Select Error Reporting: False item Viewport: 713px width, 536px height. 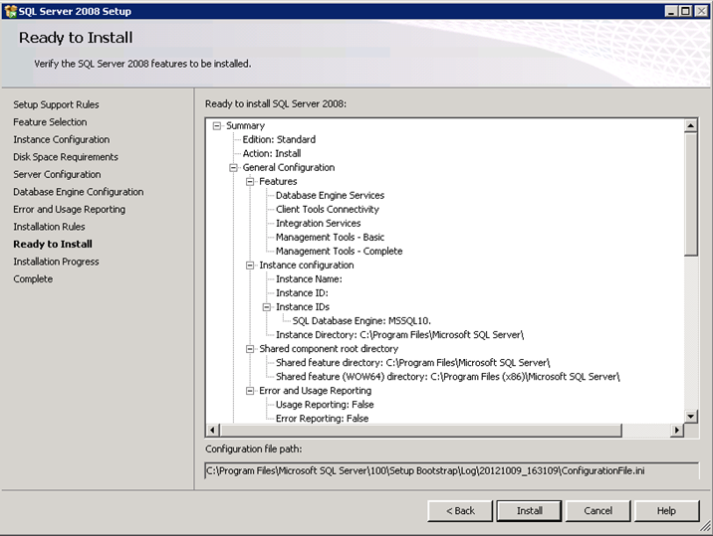point(322,419)
